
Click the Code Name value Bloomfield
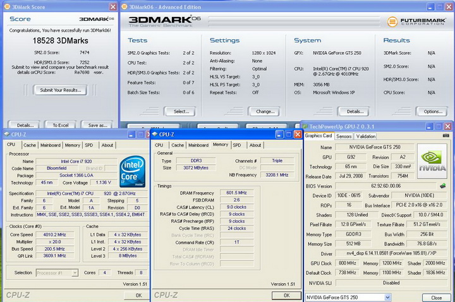tap(57, 168)
